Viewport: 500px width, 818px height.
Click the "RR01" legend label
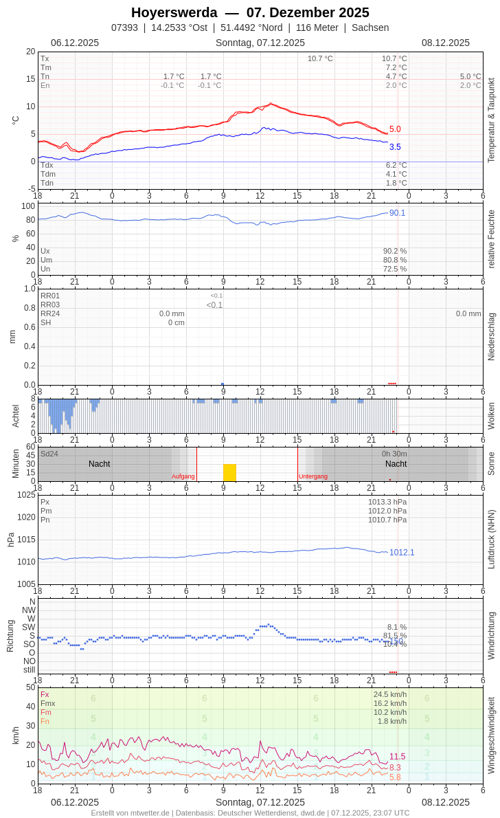(50, 296)
